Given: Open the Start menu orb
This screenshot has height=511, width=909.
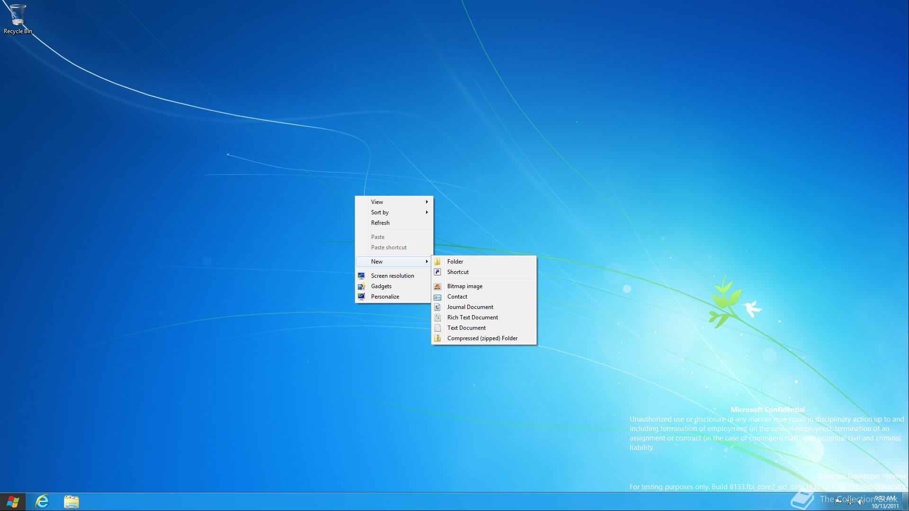Looking at the screenshot, I should 13,502.
